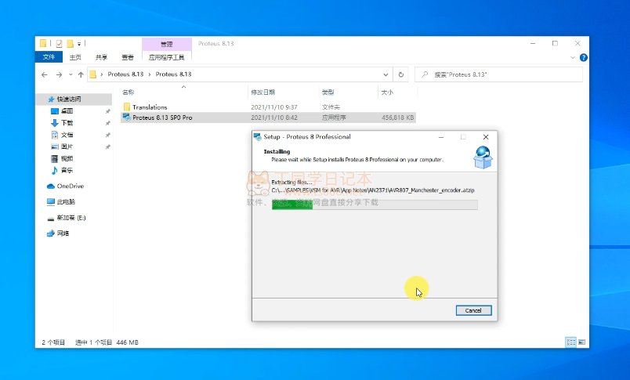Open 网络 in navigation pane

click(63, 233)
